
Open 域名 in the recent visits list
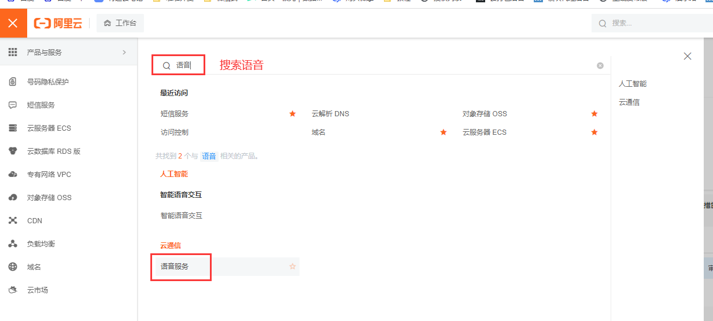click(x=319, y=132)
